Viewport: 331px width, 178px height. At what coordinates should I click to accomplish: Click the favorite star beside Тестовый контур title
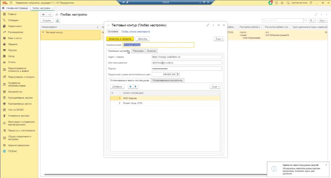[x=108, y=25]
